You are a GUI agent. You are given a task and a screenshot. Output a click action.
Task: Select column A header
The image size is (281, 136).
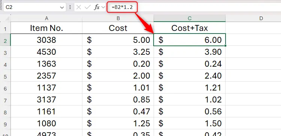pos(46,18)
